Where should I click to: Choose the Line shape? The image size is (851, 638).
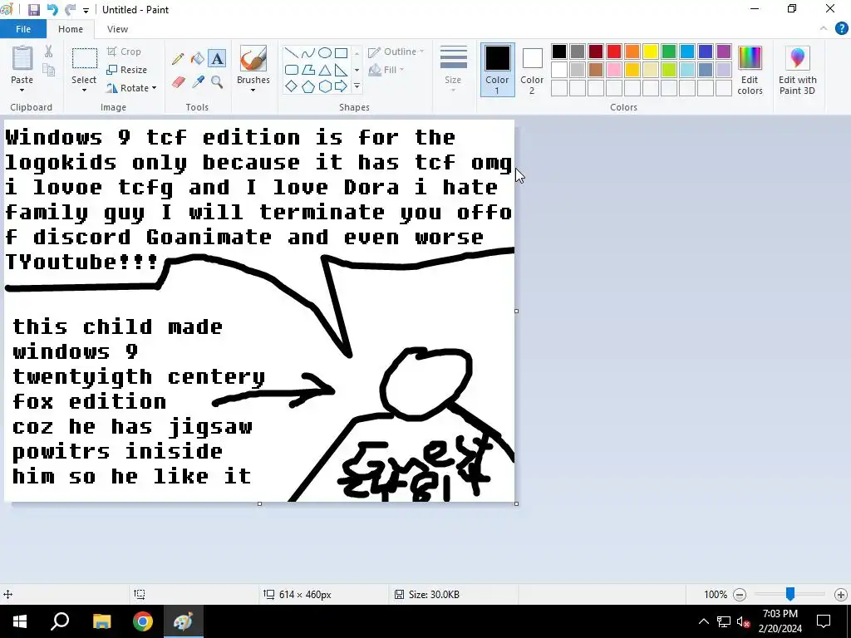[292, 52]
